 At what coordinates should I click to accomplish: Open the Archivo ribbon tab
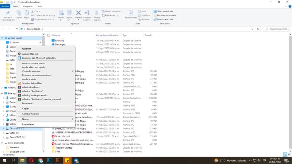pyautogui.click(x=5, y=6)
